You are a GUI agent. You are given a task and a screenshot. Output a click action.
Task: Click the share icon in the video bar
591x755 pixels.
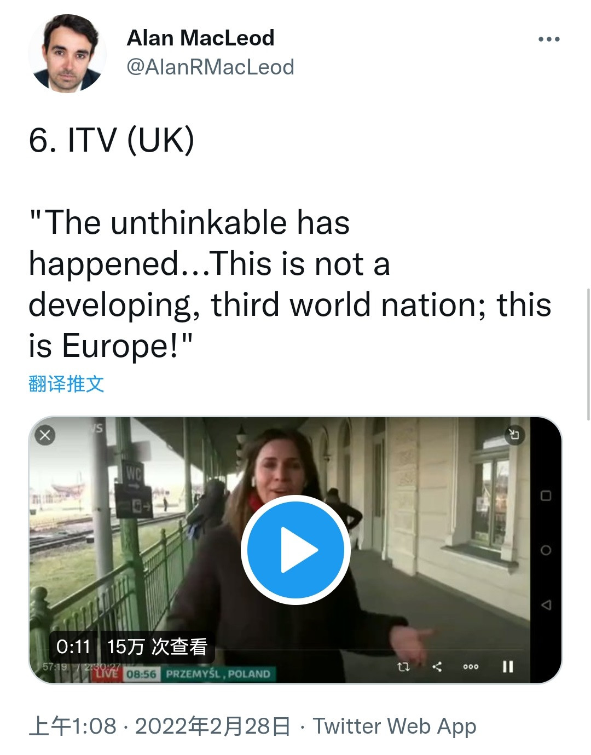click(437, 666)
